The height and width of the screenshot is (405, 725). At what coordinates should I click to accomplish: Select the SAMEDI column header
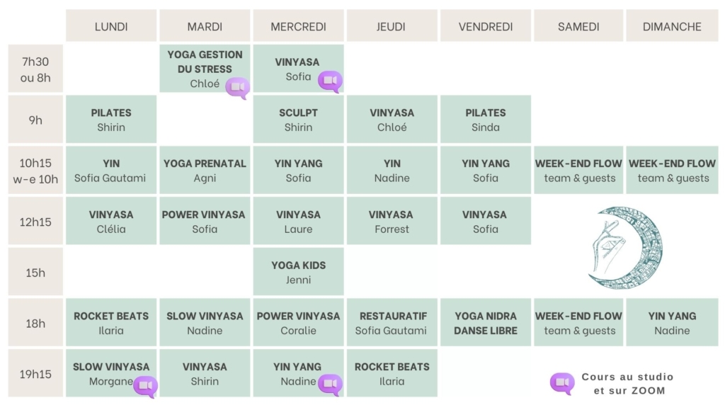(578, 26)
